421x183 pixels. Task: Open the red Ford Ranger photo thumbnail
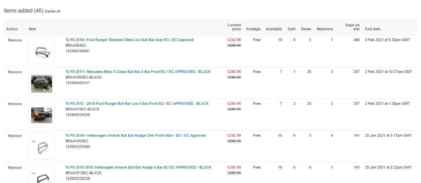point(42,115)
